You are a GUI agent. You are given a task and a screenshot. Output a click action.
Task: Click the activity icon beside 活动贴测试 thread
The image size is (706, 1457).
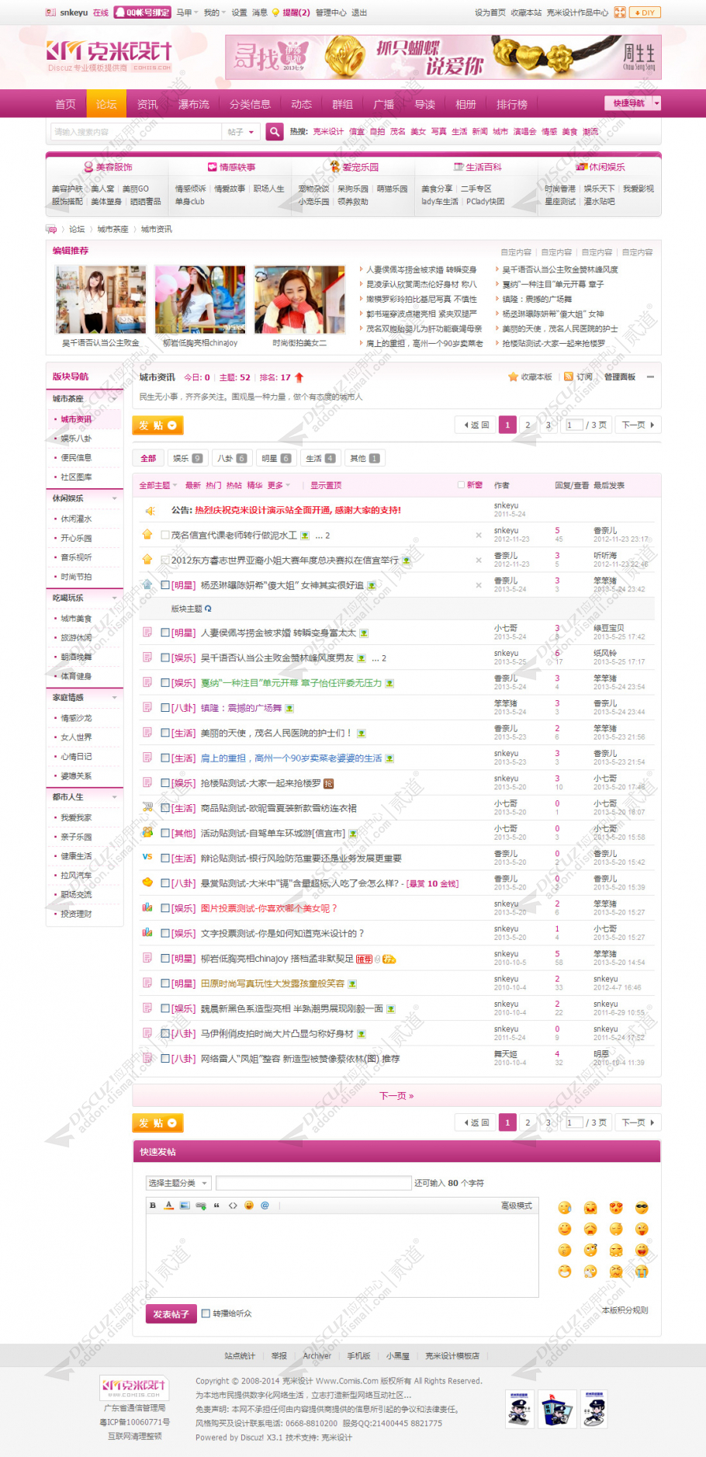tap(147, 832)
